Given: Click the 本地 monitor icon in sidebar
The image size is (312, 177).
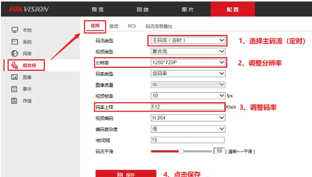Looking at the screenshot, I should [14, 30].
